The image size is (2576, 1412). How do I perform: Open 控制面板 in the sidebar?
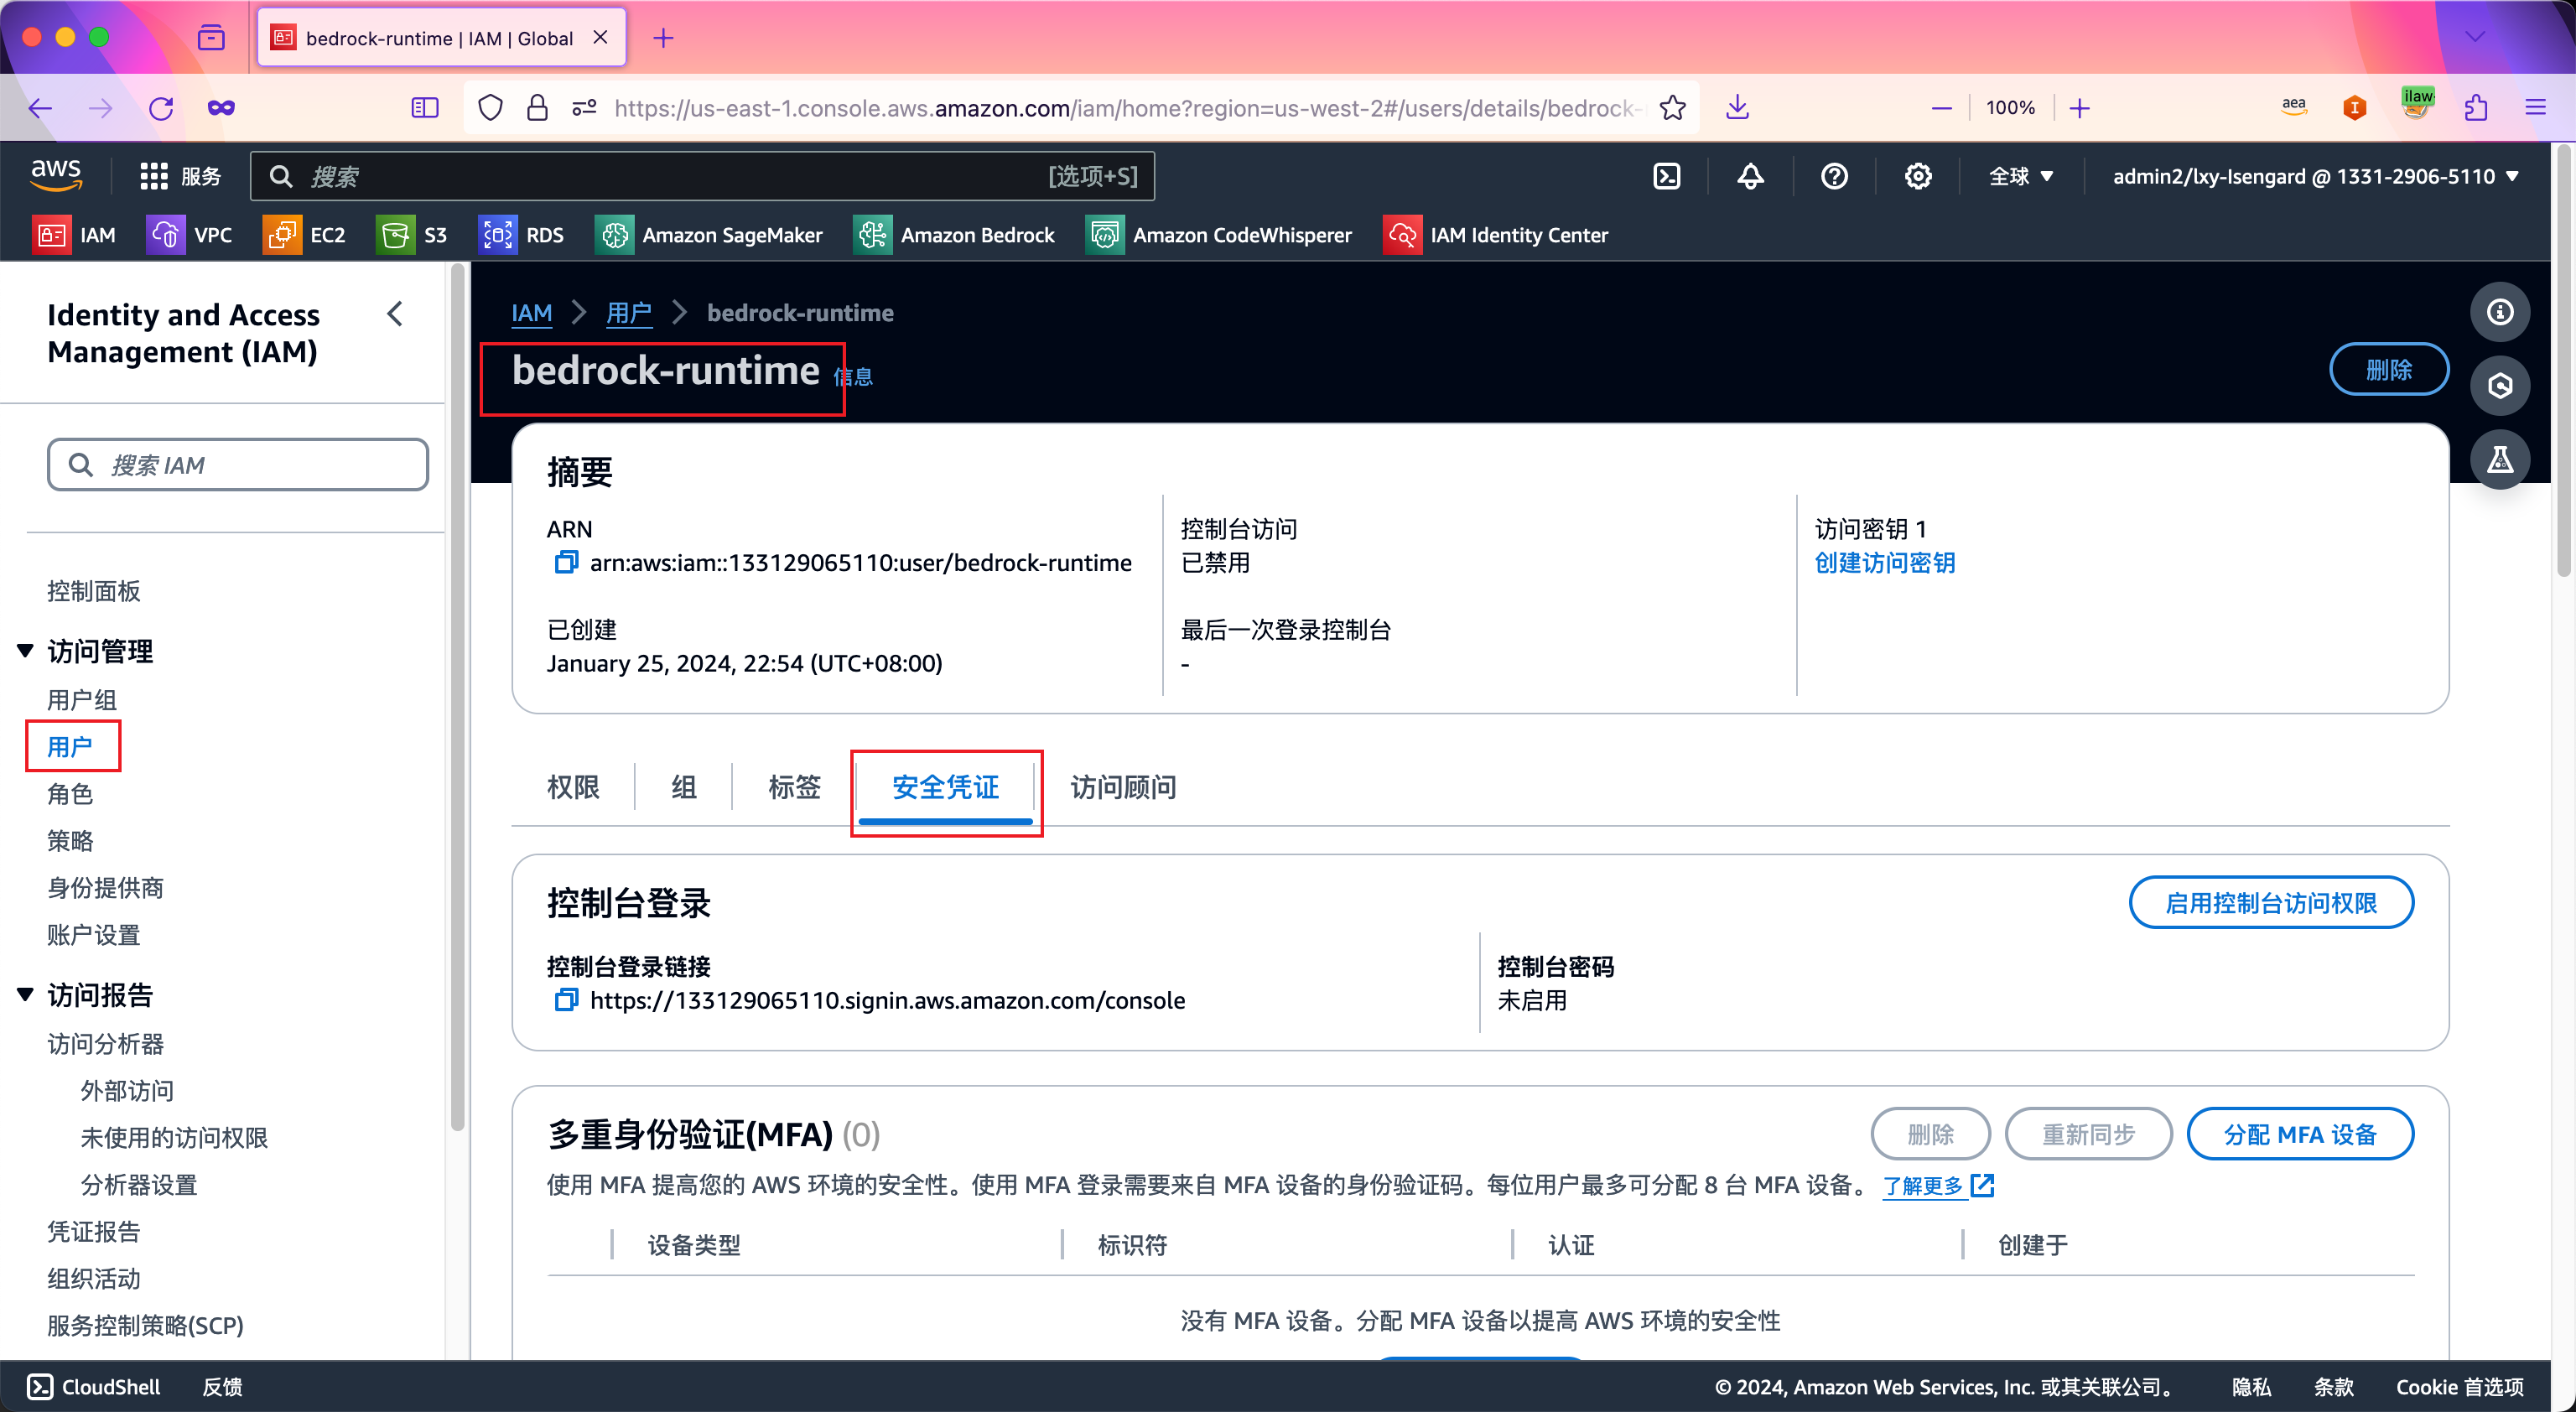point(94,590)
